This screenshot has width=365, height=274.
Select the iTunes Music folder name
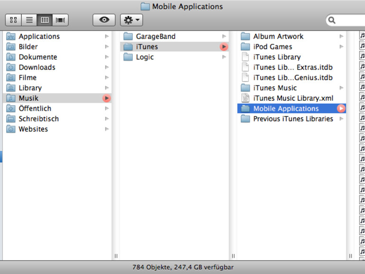(x=275, y=88)
